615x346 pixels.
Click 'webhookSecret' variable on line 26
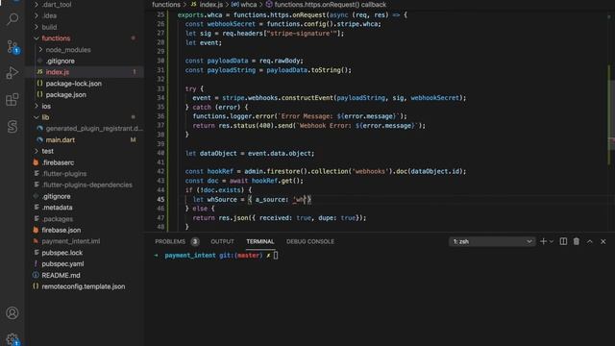tap(231, 24)
